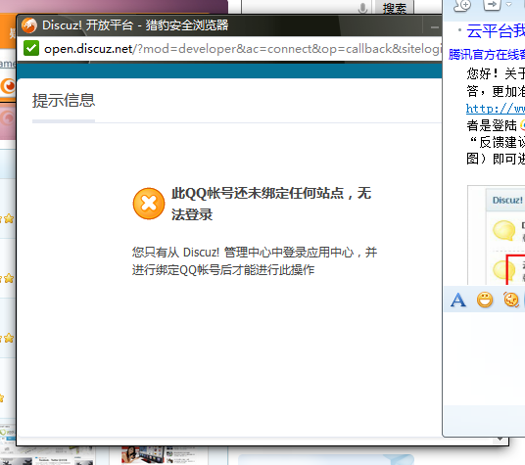Image resolution: width=525 pixels, height=465 pixels.
Task: Click the orange error X icon
Action: (149, 204)
